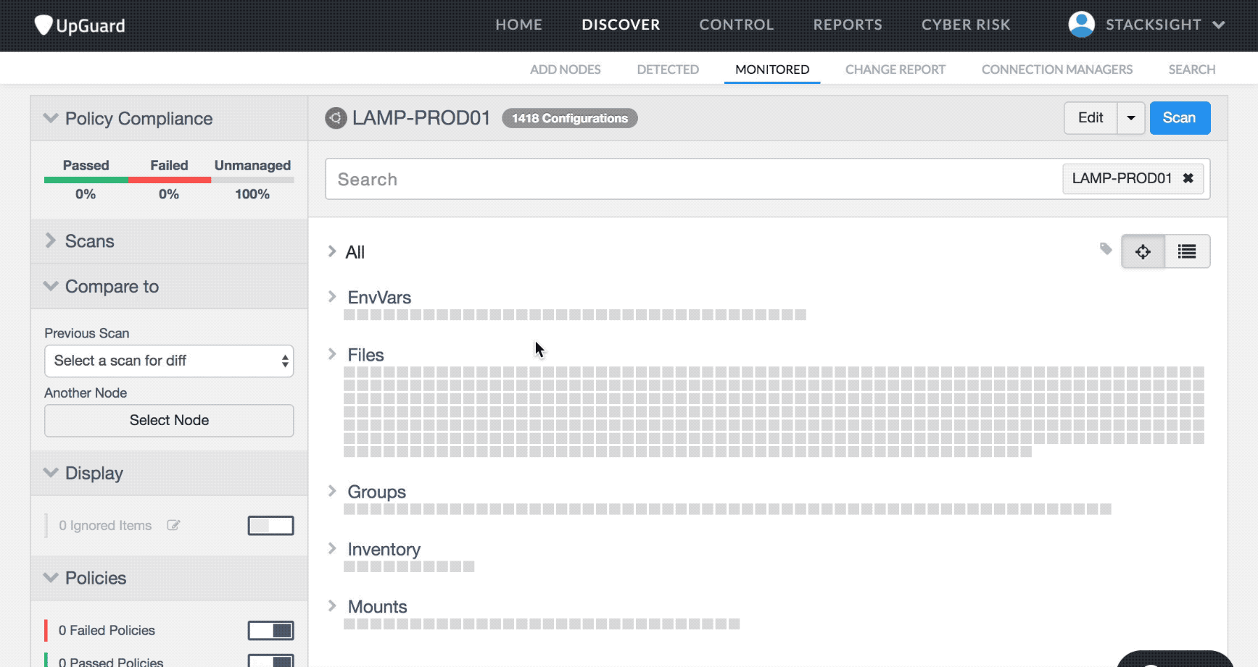Switch to the list view icon

tap(1187, 251)
